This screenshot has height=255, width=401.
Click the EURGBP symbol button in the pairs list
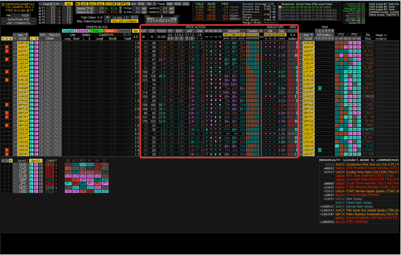[23, 88]
